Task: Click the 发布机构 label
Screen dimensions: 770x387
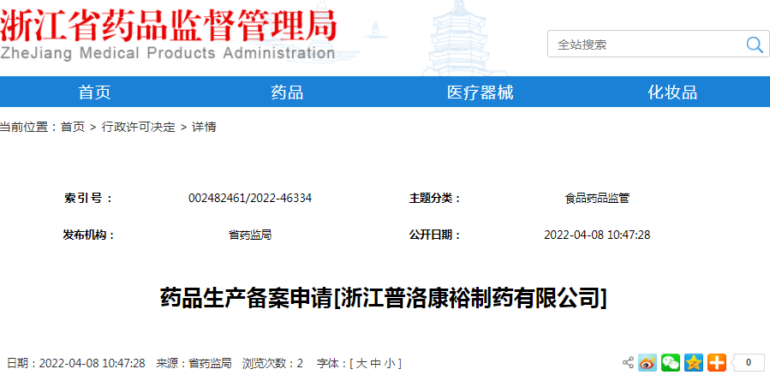Action: [88, 235]
